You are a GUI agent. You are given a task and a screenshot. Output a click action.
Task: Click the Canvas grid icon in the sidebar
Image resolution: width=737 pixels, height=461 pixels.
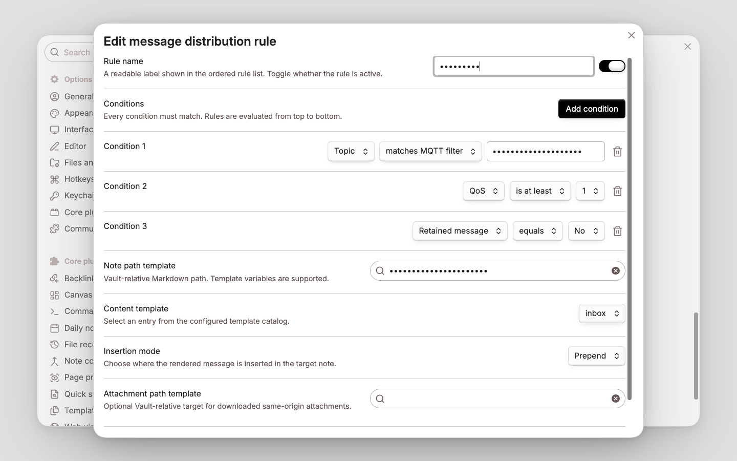54,295
